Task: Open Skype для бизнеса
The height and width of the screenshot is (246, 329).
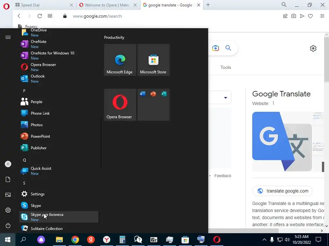Action: 59,217
